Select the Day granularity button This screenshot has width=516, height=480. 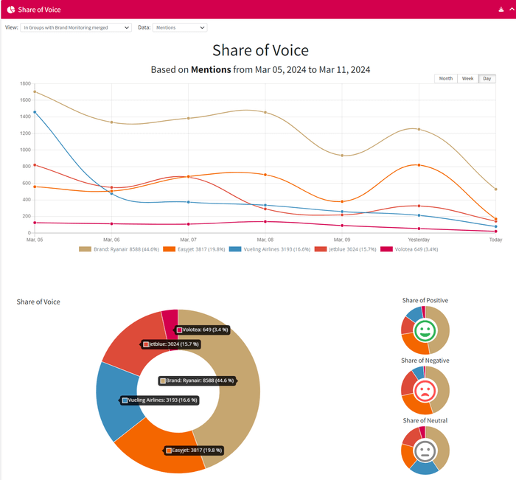[487, 78]
